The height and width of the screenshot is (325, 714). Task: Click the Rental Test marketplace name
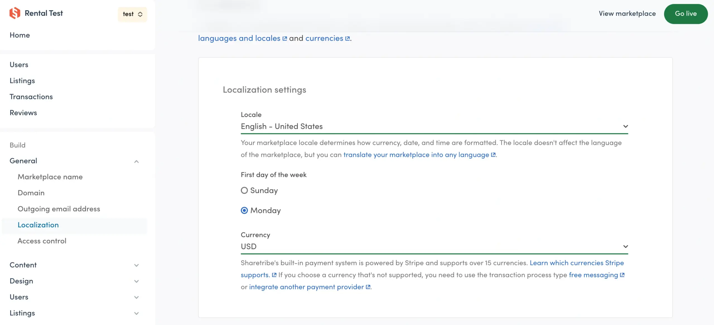tap(44, 13)
